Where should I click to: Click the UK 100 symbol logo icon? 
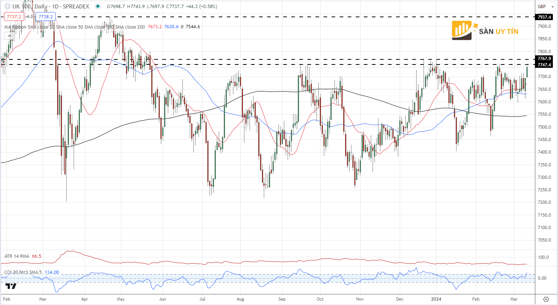click(x=7, y=6)
